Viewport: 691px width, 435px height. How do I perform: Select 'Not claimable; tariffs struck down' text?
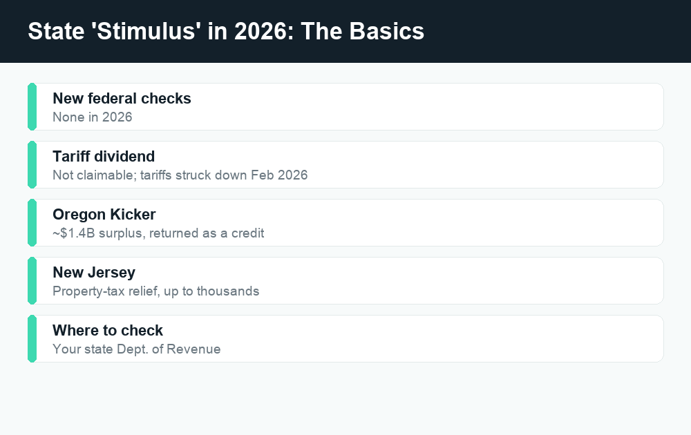[150, 175]
